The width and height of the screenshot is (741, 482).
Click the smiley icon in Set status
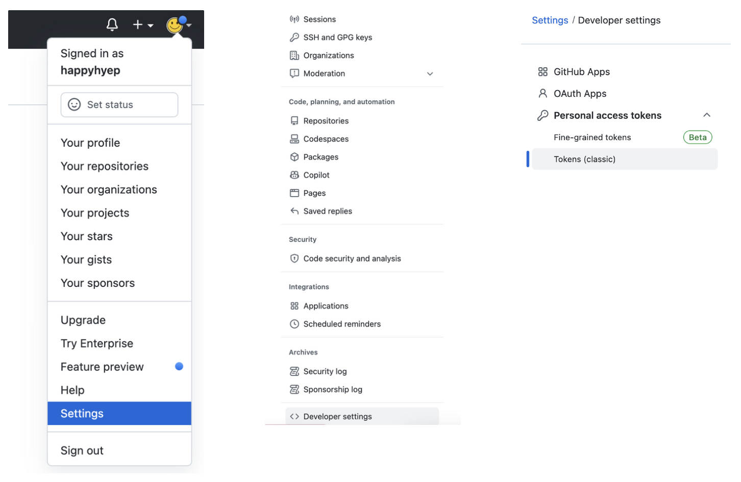tap(75, 104)
